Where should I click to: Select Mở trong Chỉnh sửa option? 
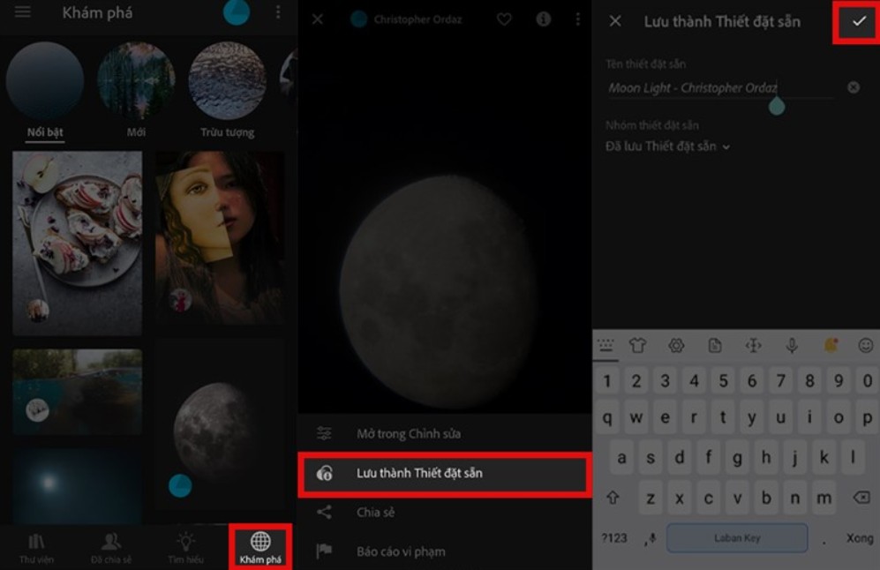408,434
